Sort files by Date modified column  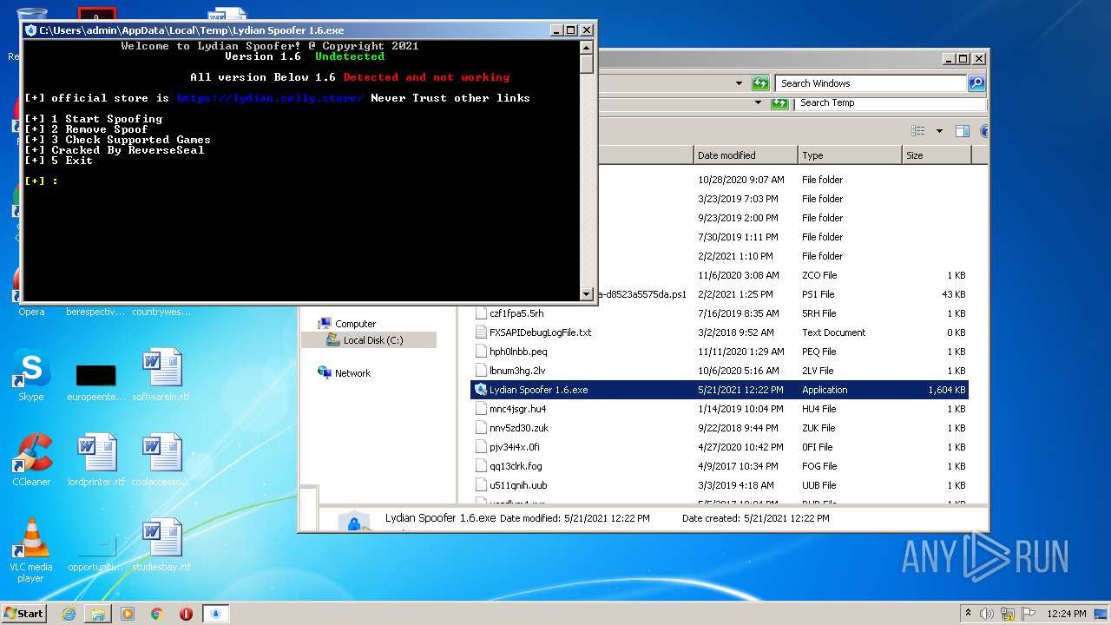click(x=746, y=155)
